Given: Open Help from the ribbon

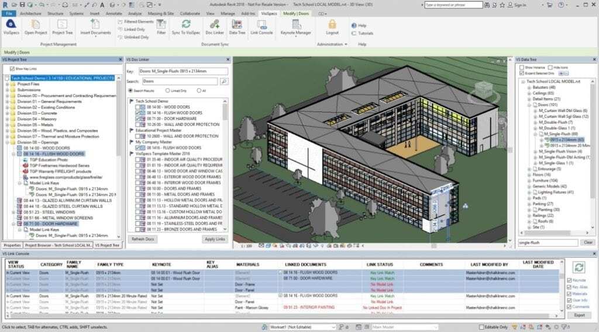Looking at the screenshot, I should click(x=359, y=26).
